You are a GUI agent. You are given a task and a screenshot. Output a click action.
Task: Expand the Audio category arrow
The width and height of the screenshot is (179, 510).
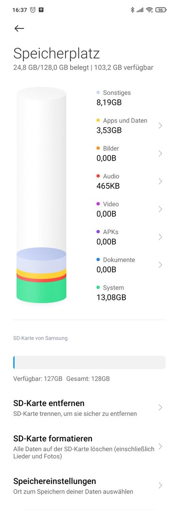160,181
